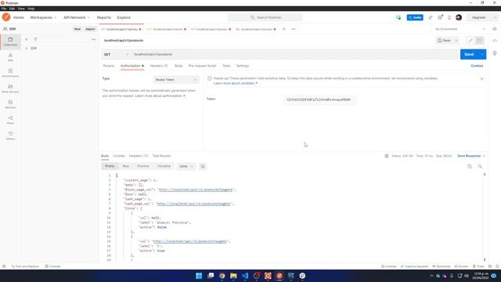Click the Invite button

[415, 17]
